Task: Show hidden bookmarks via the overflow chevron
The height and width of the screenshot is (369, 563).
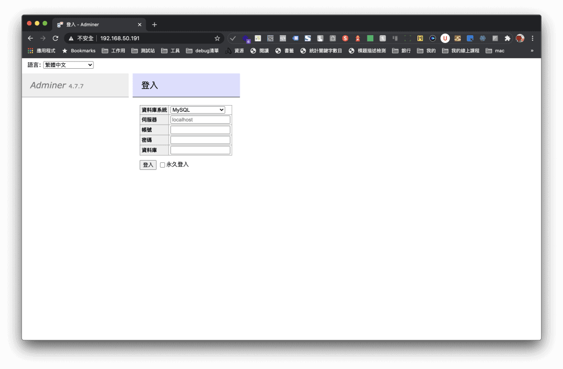Action: point(532,51)
